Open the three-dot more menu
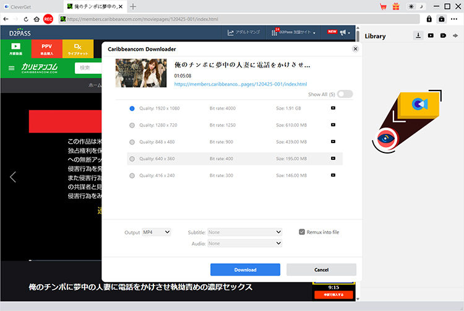Viewport: 464px width, 311px height. [454, 19]
